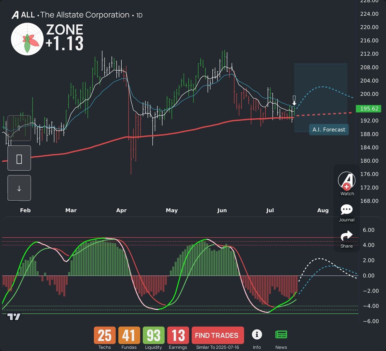Click the ZONE +1.13 reading

pos(65,37)
